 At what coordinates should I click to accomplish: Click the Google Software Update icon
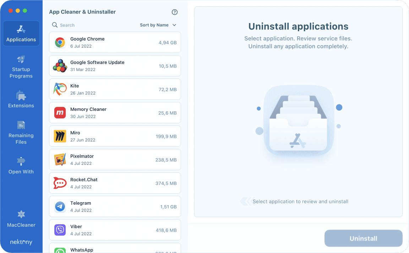[x=60, y=66]
